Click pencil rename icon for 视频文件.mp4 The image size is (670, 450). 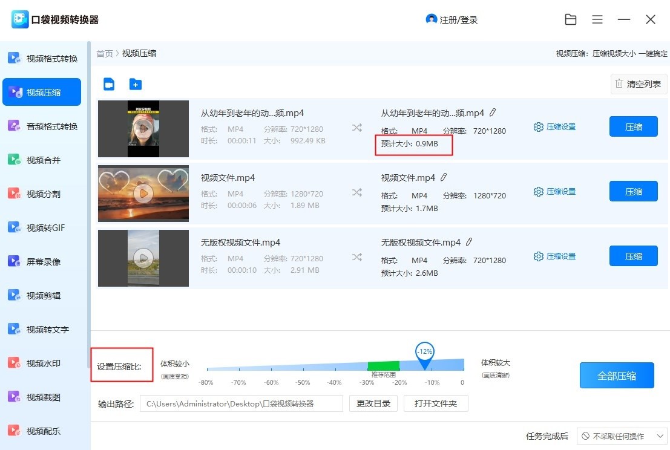pyautogui.click(x=444, y=177)
